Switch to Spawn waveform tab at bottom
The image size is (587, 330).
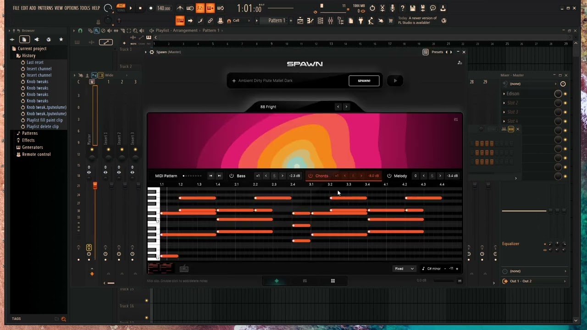[x=277, y=281]
